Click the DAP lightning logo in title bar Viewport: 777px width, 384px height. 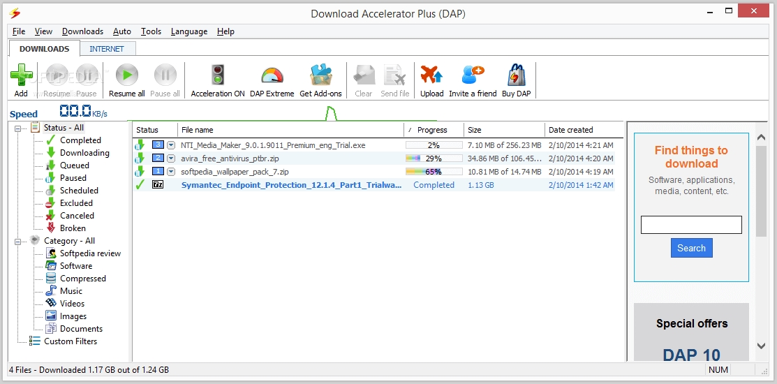coord(15,13)
